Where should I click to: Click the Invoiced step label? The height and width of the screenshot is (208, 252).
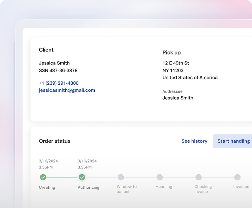point(241,187)
